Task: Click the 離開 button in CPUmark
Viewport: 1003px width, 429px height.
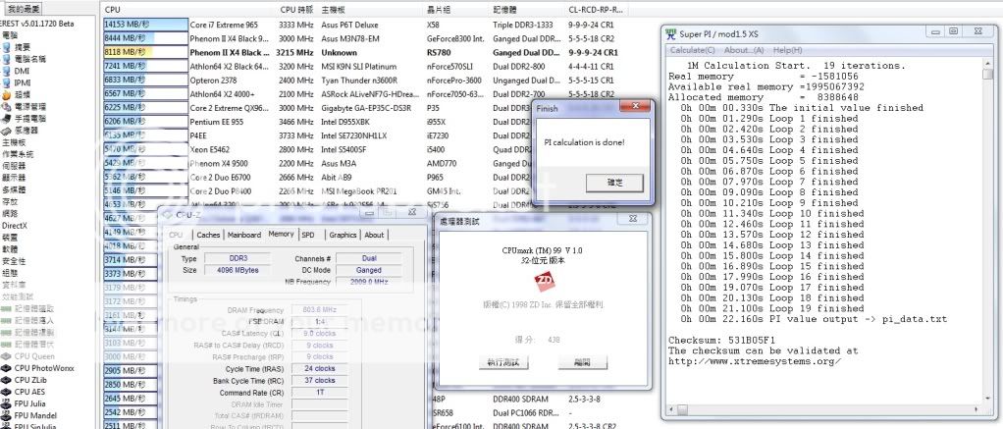Action: pyautogui.click(x=580, y=362)
